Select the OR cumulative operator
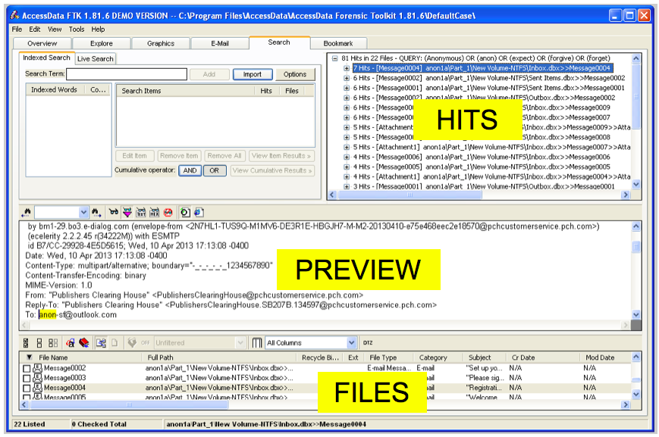659x437 pixels. (215, 170)
